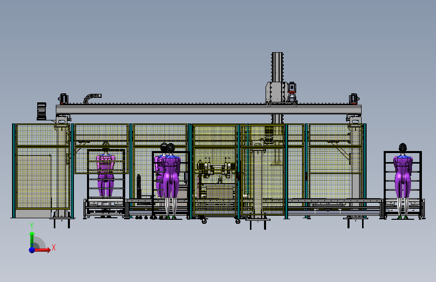Select the grey support pillar inside the fenced cell
Image resolution: width=436 pixels, height=282 pixels.
(258, 183)
